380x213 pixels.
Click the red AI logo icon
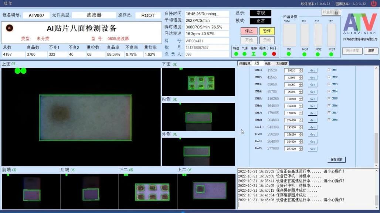[9, 28]
